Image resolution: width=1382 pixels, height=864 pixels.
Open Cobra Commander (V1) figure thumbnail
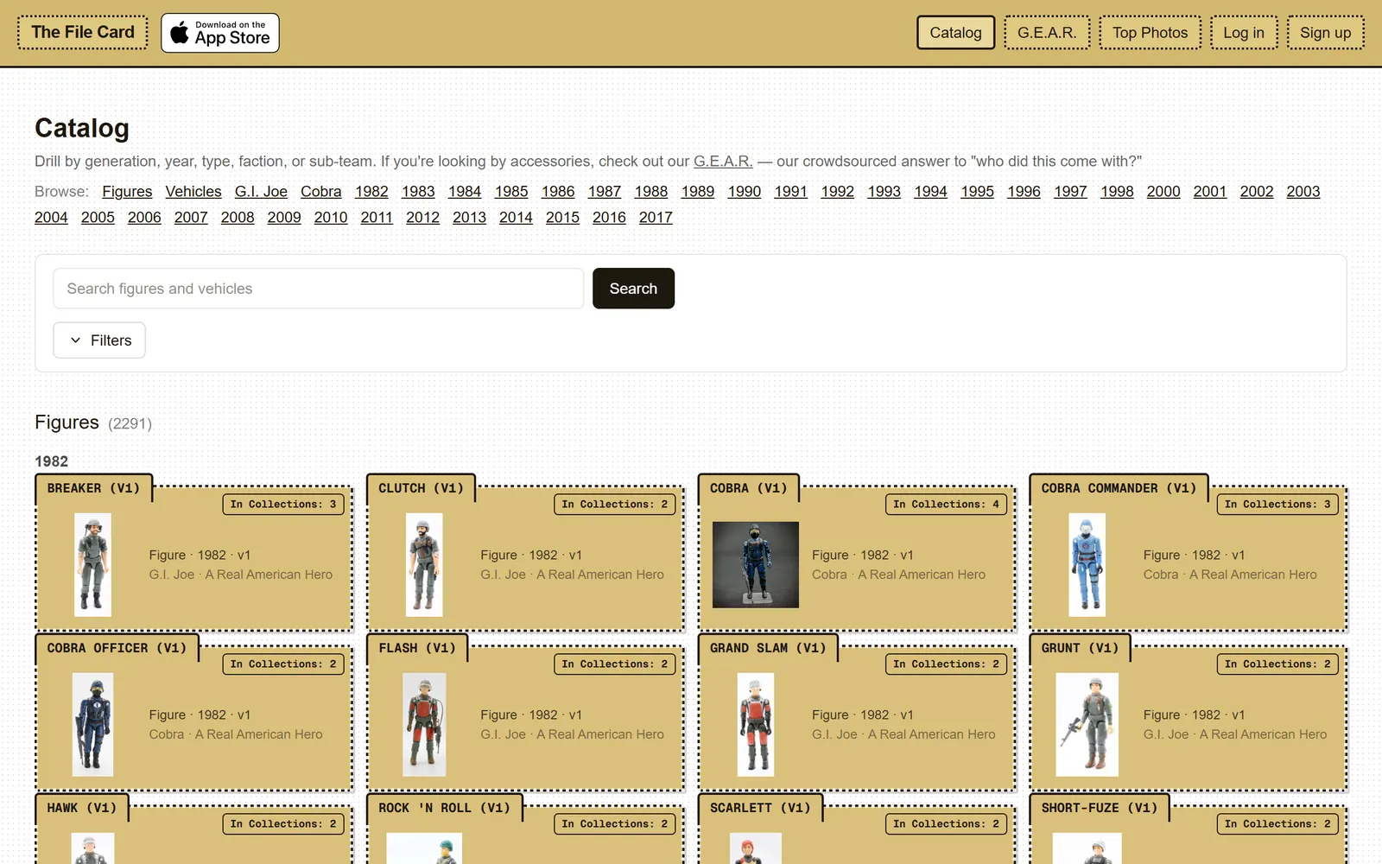point(1087,564)
